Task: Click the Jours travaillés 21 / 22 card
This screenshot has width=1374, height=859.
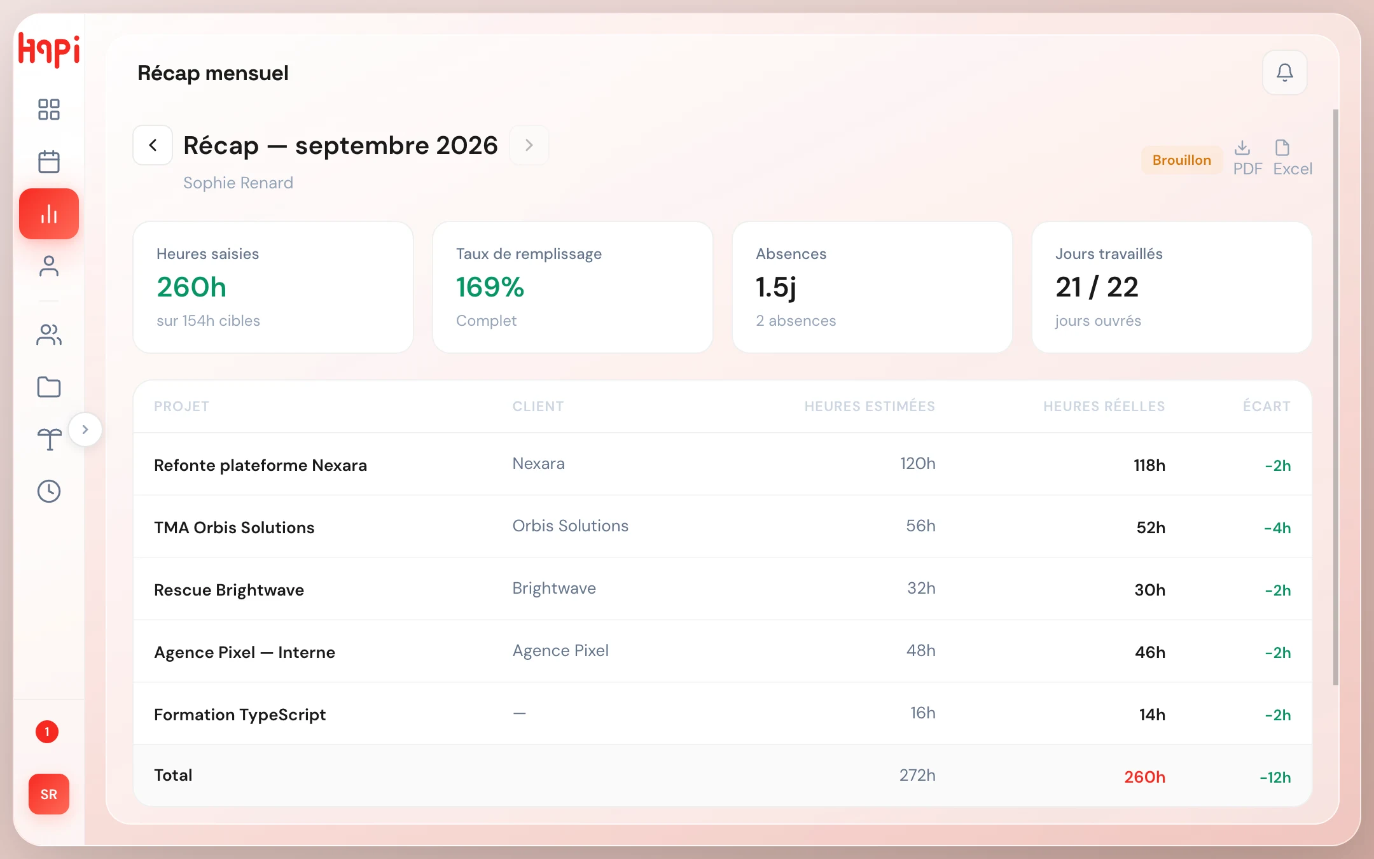Action: point(1172,287)
